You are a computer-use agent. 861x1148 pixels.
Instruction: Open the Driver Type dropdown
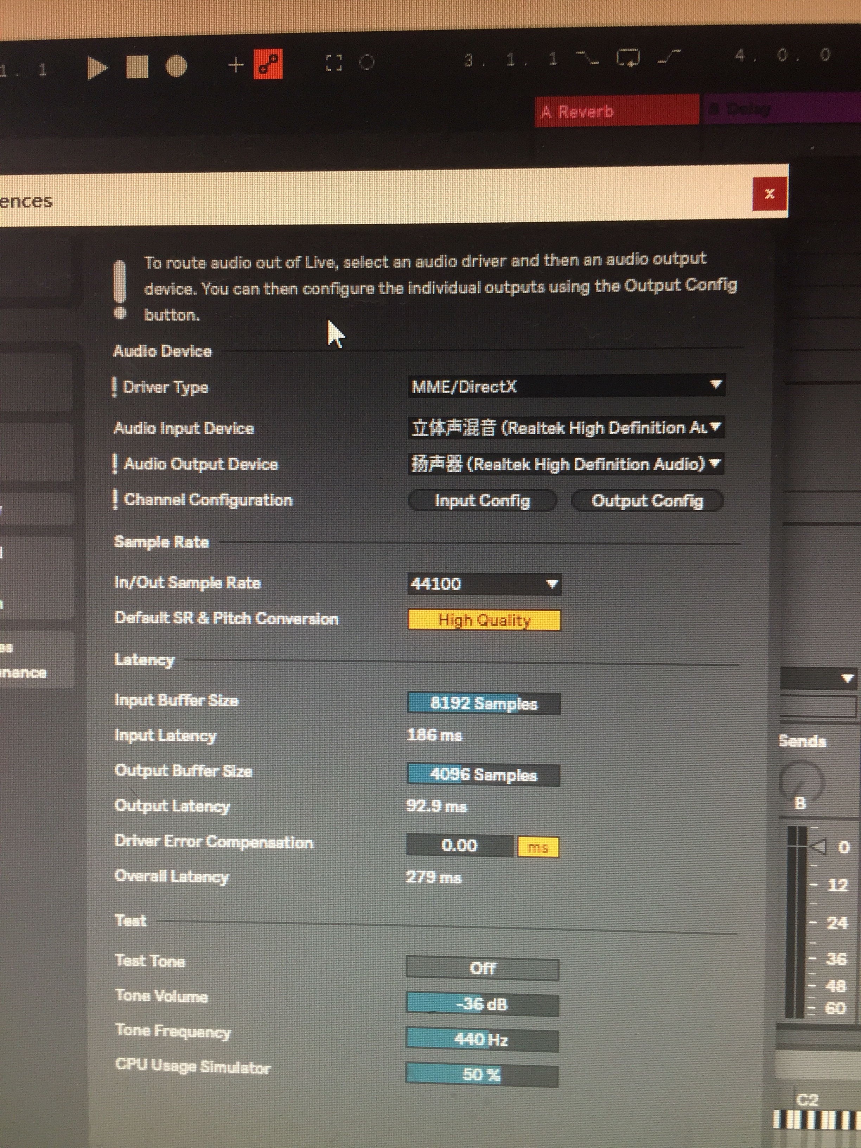pyautogui.click(x=566, y=385)
